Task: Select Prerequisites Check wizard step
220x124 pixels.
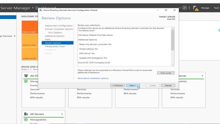Action: [x=55, y=46]
